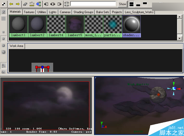Open the Shading Groups tab
This screenshot has width=184, height=136.
(83, 12)
